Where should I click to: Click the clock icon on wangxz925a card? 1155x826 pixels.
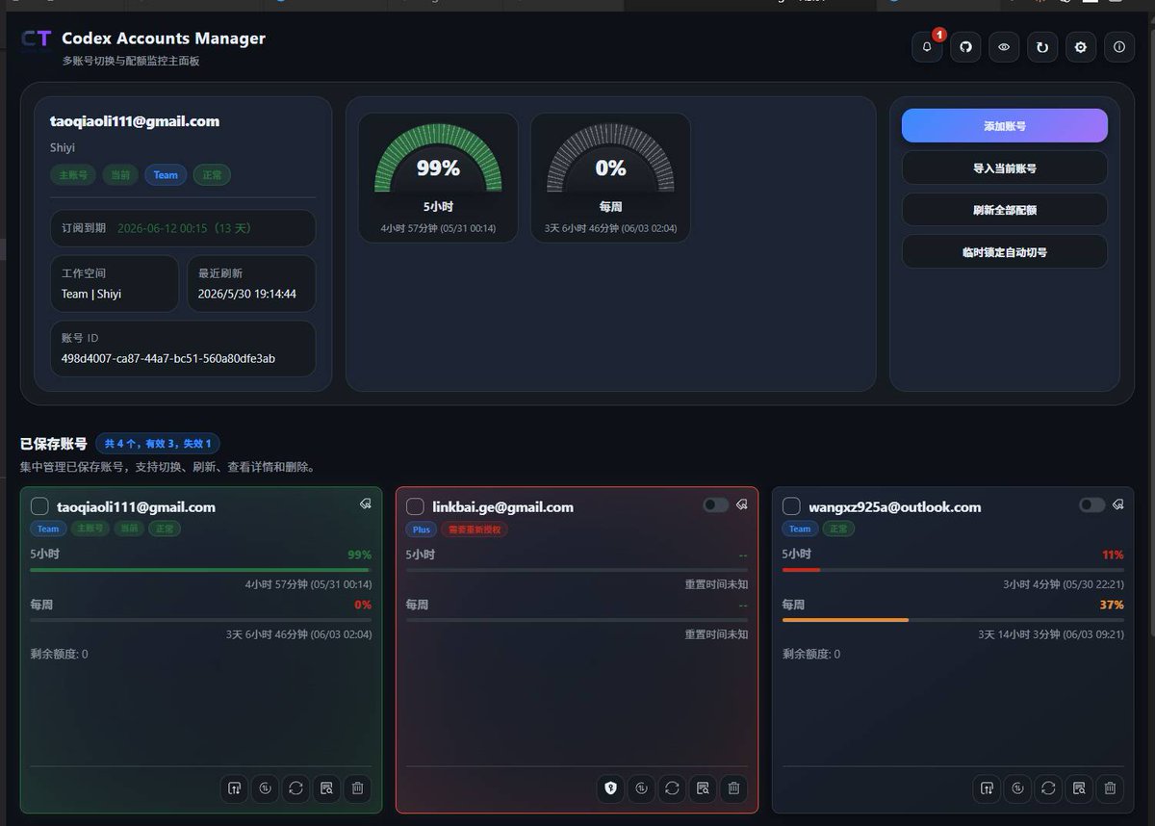coord(1017,787)
